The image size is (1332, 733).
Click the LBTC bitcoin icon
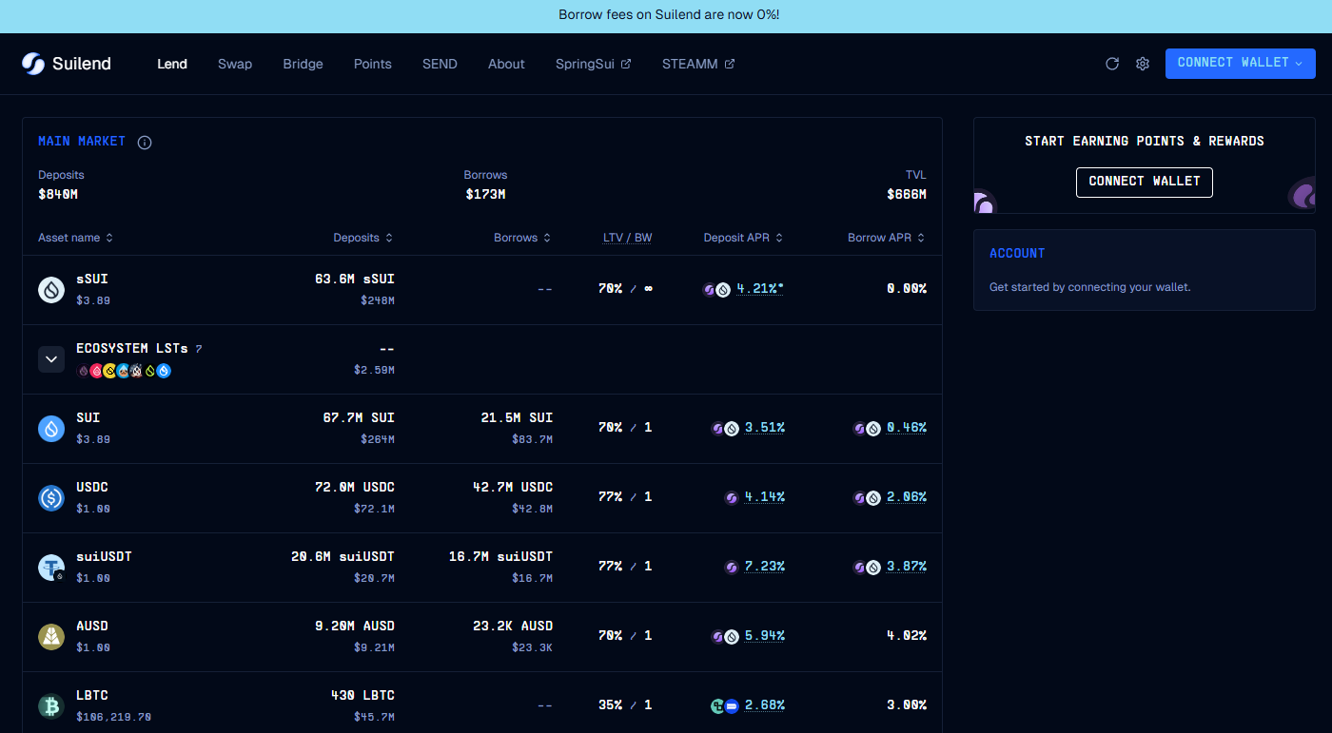(51, 705)
